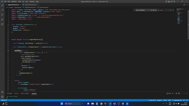The height and width of the screenshot is (106, 189).
Task: Toggle primary sidebar layout icon in title bar
Action: 166,1
